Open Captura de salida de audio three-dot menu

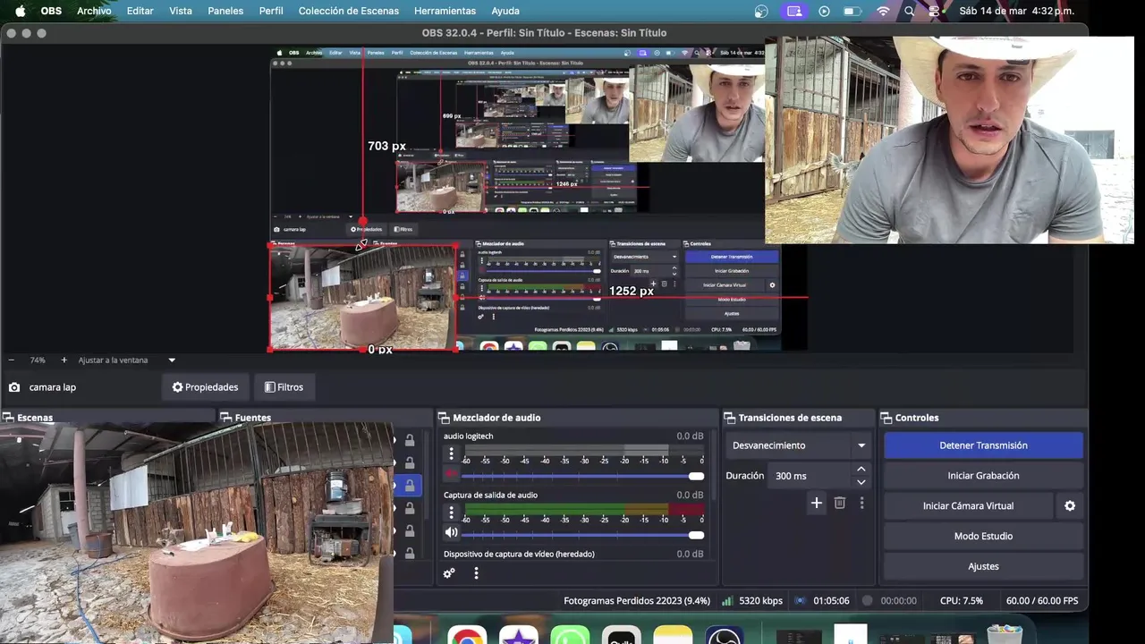point(451,513)
